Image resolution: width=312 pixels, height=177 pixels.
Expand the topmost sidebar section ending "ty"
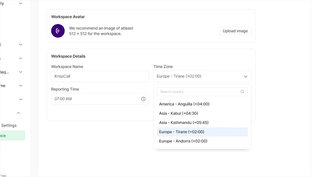pos(20,4)
